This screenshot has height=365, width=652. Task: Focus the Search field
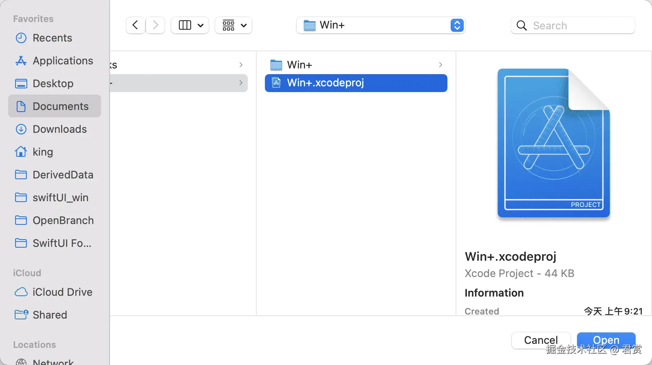pyautogui.click(x=573, y=25)
